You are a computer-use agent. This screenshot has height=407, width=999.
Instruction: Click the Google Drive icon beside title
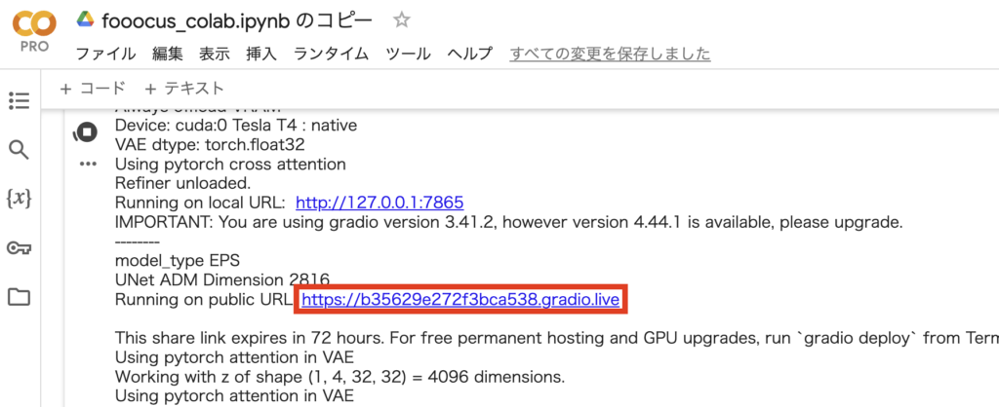[86, 20]
